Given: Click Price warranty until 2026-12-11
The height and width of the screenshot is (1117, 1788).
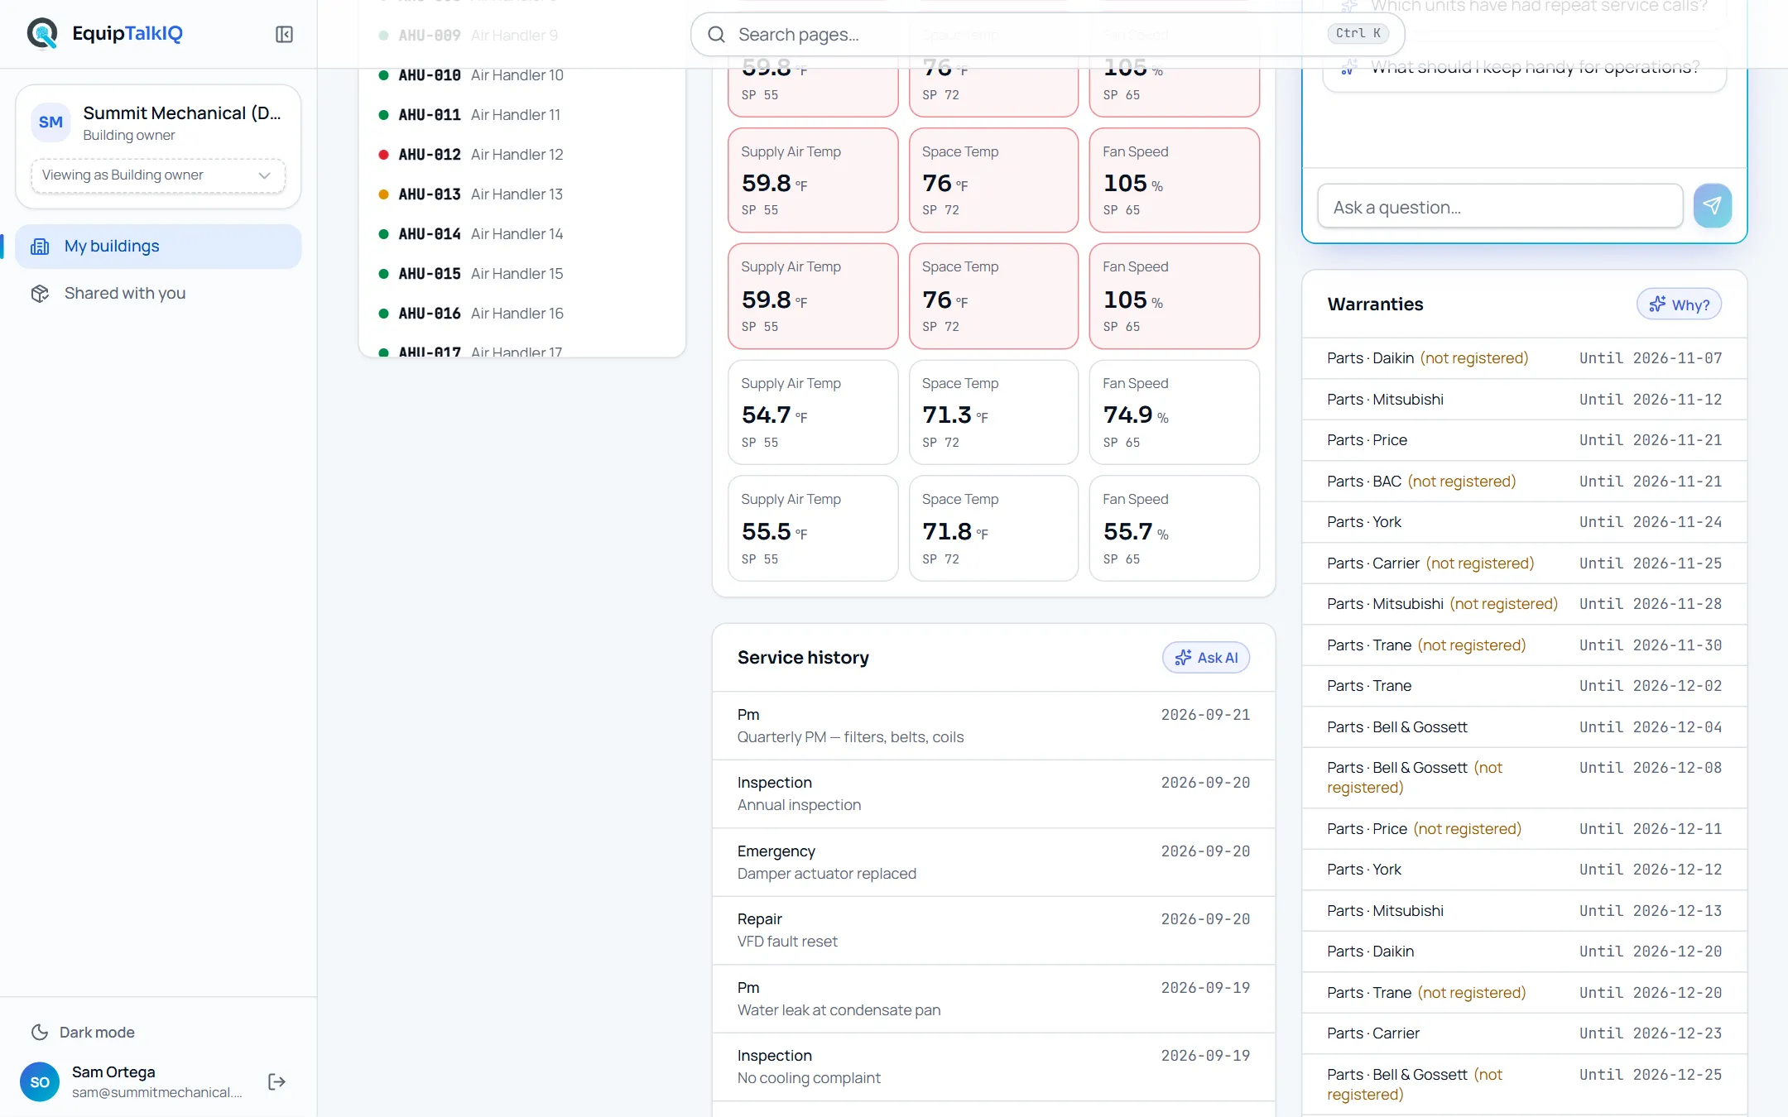Looking at the screenshot, I should (x=1525, y=829).
